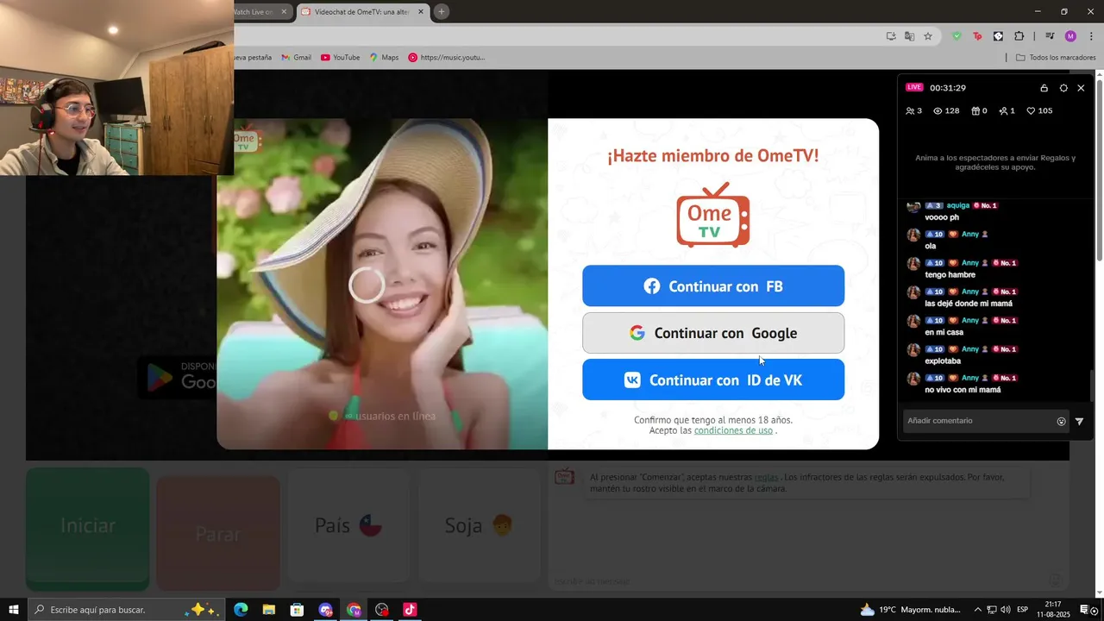Click the install app icon in address bar

pos(891,36)
